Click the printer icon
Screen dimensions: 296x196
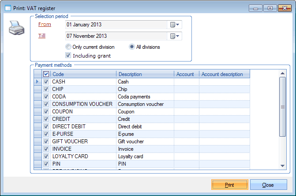(x=15, y=29)
